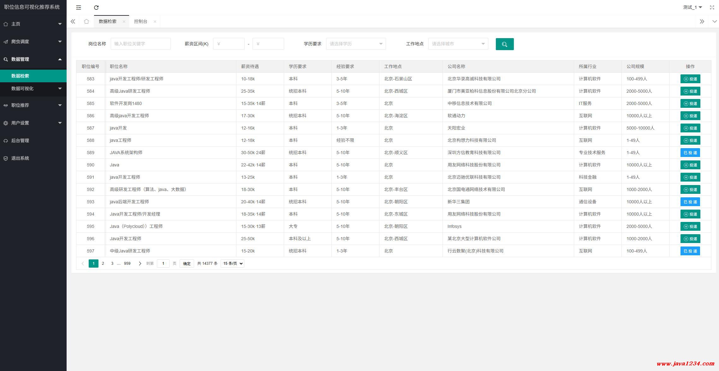Open the 请选择学历 education dropdown
This screenshot has height=371, width=719.
coord(356,44)
